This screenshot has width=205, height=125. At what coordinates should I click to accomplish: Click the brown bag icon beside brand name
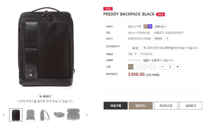[x=145, y=26]
